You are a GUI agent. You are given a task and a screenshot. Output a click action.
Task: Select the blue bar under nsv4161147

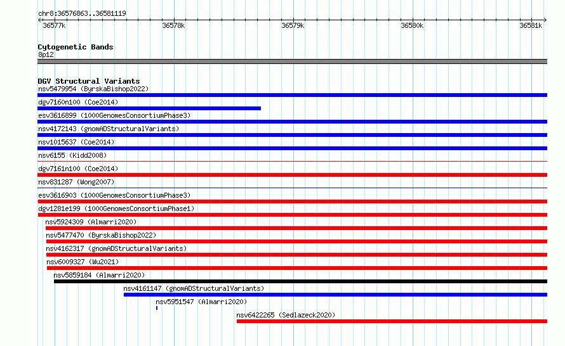[x=335, y=295]
